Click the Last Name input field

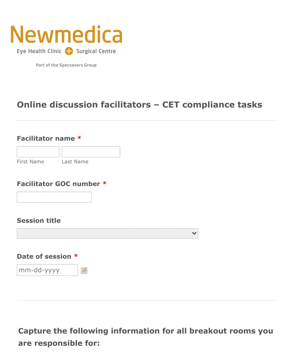click(x=91, y=151)
